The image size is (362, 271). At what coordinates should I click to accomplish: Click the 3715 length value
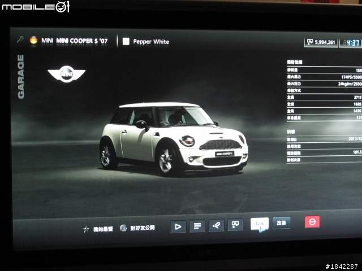(357, 98)
